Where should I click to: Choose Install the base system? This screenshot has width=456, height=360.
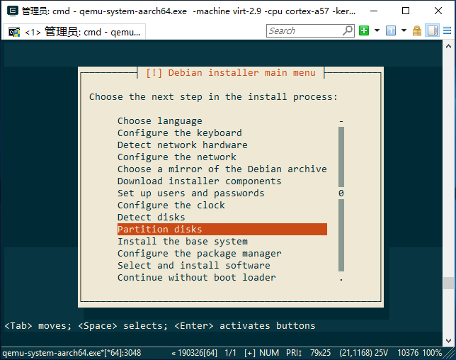(183, 241)
